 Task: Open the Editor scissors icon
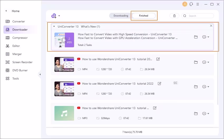click(x=7, y=46)
